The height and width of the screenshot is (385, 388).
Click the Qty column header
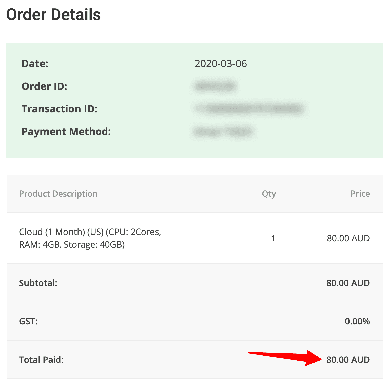coord(269,194)
